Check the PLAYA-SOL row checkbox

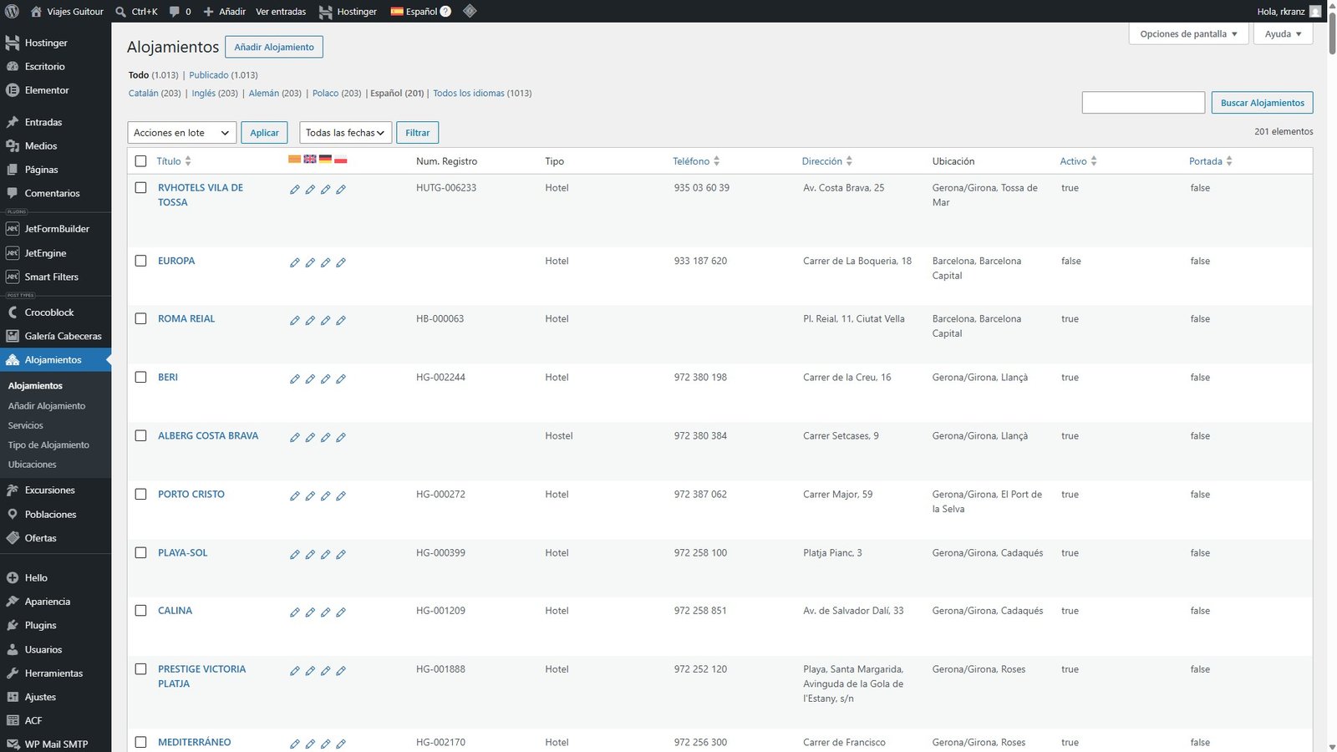(x=140, y=552)
